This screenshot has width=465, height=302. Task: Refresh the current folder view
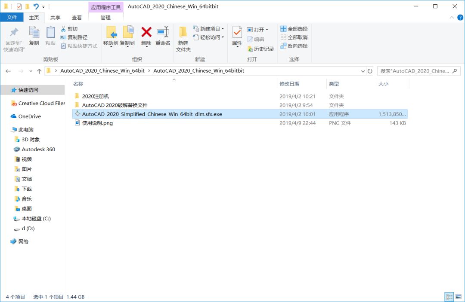click(x=370, y=71)
